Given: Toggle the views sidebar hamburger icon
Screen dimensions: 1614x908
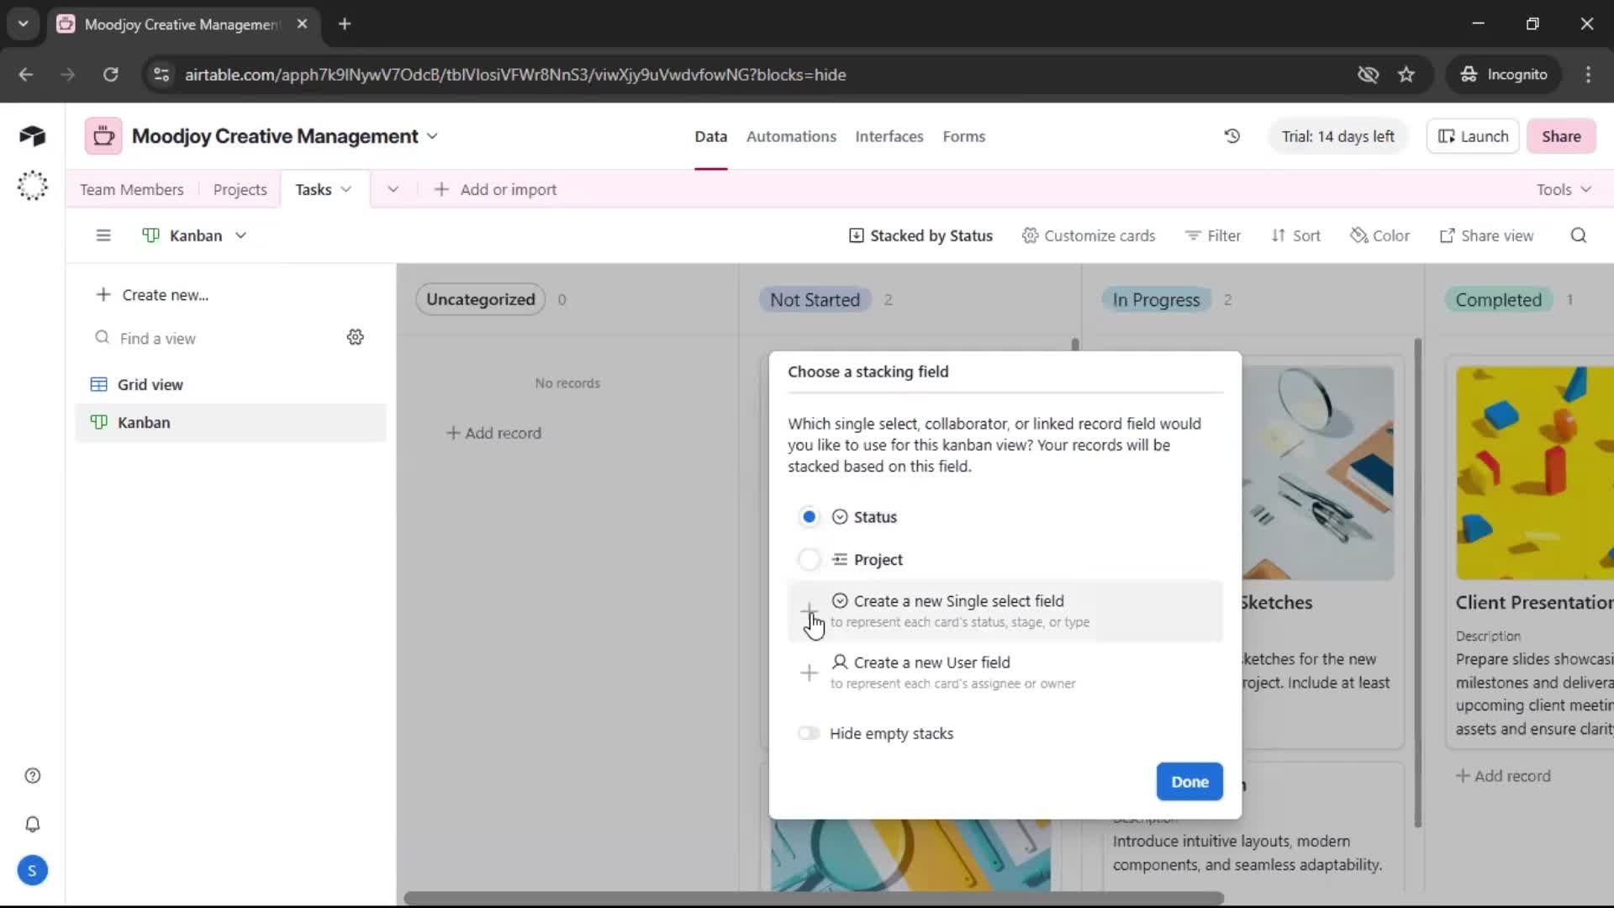Looking at the screenshot, I should click(x=103, y=235).
